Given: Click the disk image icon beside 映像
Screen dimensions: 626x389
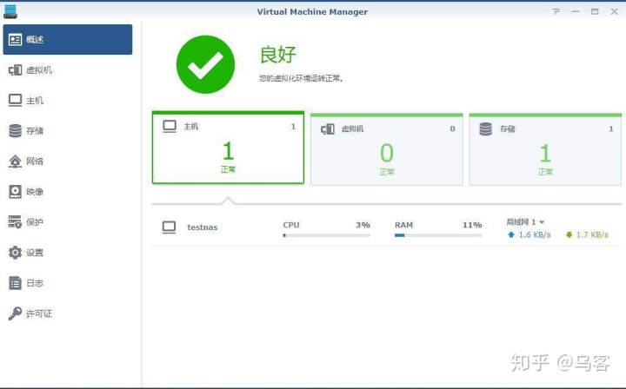Looking at the screenshot, I should pyautogui.click(x=15, y=192).
